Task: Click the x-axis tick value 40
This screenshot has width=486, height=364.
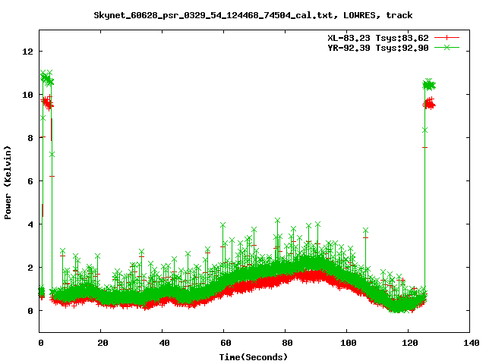Action: [164, 343]
